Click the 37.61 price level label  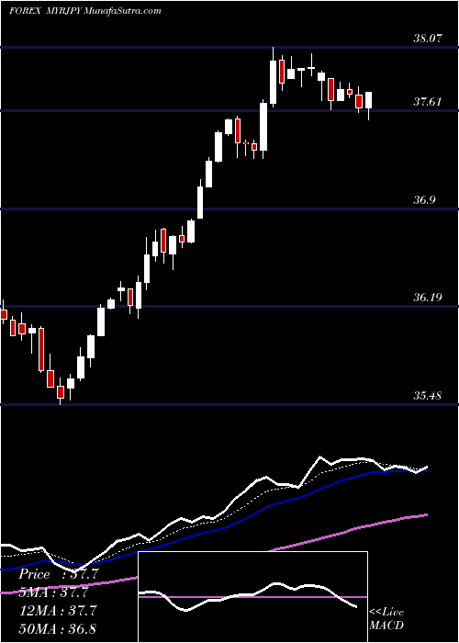tap(428, 102)
